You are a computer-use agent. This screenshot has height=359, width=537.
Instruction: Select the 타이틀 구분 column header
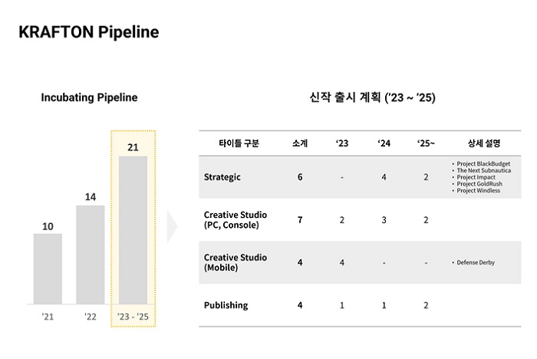[x=239, y=143]
